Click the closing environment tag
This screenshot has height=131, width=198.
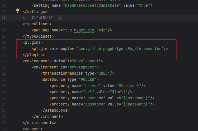tap(47, 117)
